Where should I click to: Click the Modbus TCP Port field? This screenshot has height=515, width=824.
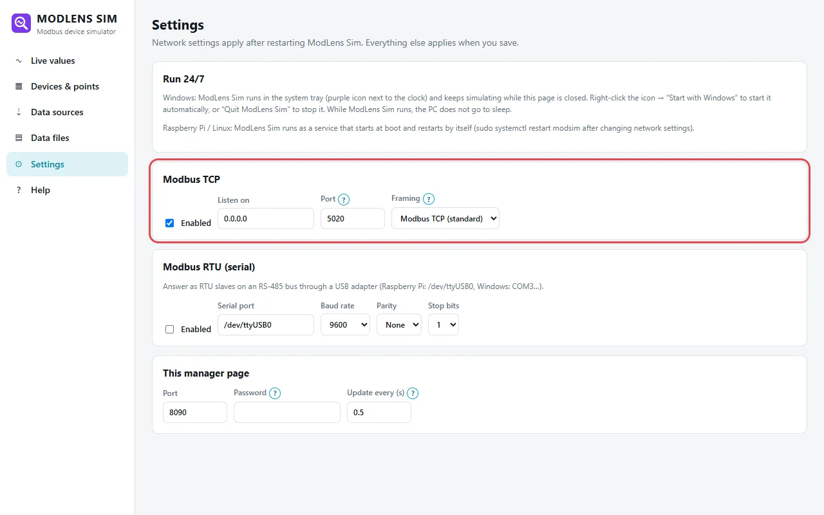click(x=353, y=218)
